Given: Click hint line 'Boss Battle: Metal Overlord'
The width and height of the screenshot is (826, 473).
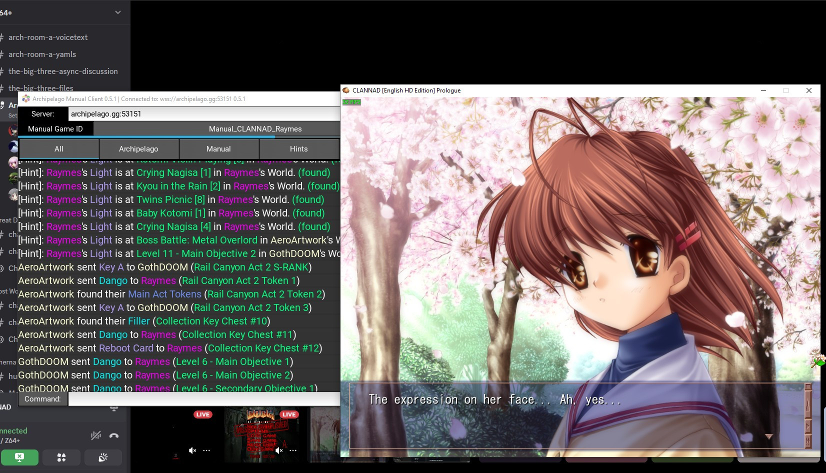Looking at the screenshot, I should (x=179, y=240).
